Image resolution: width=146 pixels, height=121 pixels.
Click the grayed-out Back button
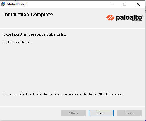[x=73, y=113]
